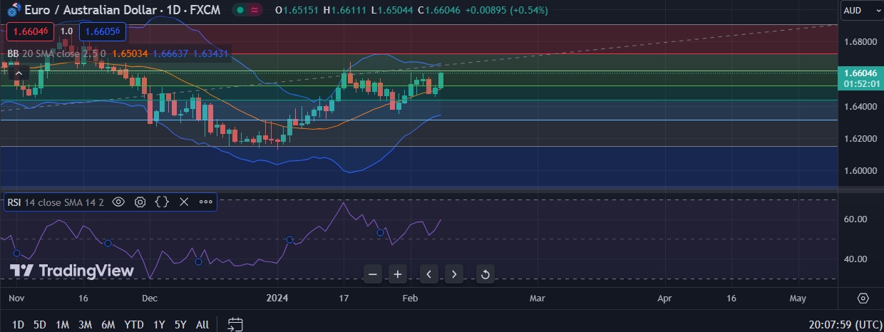This screenshot has height=332, width=884.
Task: Collapse the indicator legend with the up chevron
Action: [18, 73]
